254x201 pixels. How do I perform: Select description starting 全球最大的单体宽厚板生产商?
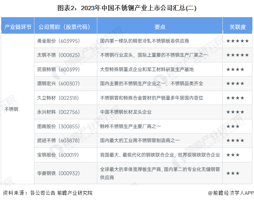pos(160,173)
